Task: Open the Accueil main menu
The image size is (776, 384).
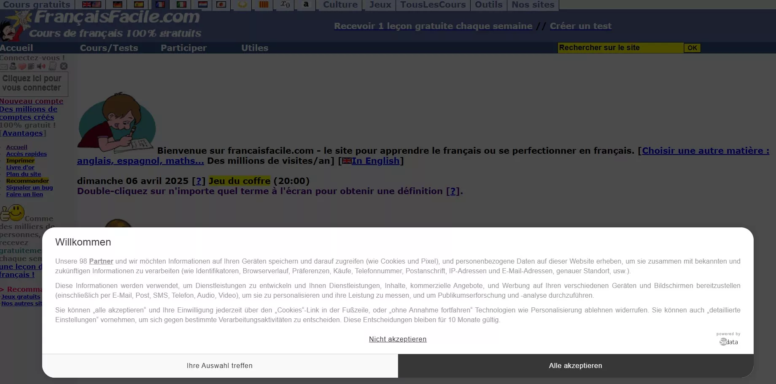Action: click(x=16, y=48)
